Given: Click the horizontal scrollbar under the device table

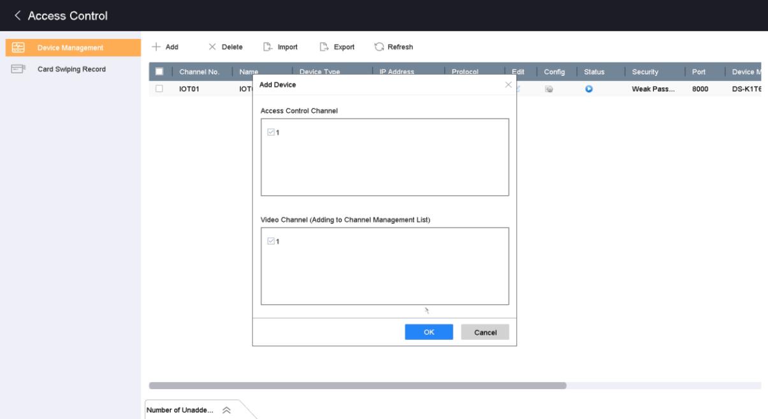Looking at the screenshot, I should [357, 386].
